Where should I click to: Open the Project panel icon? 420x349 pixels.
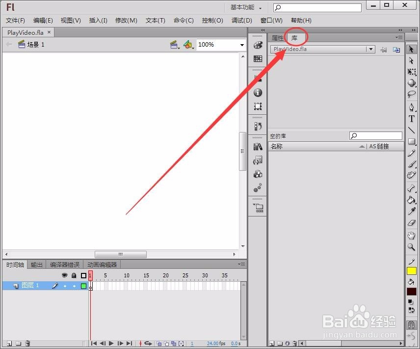pos(258,208)
